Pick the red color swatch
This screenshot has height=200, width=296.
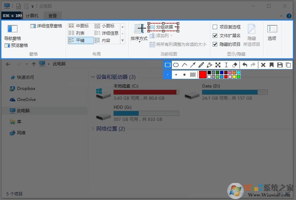point(202,74)
